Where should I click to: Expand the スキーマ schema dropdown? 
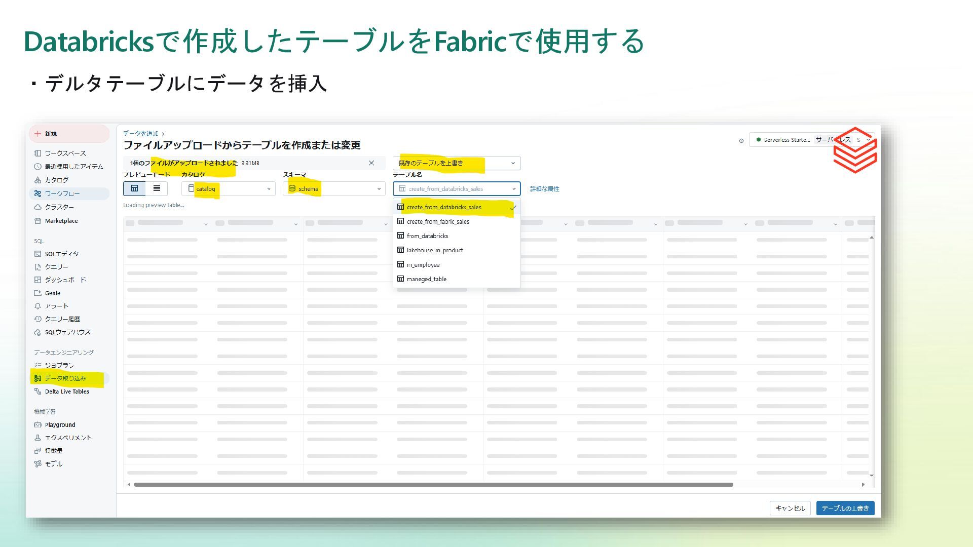[x=333, y=189]
